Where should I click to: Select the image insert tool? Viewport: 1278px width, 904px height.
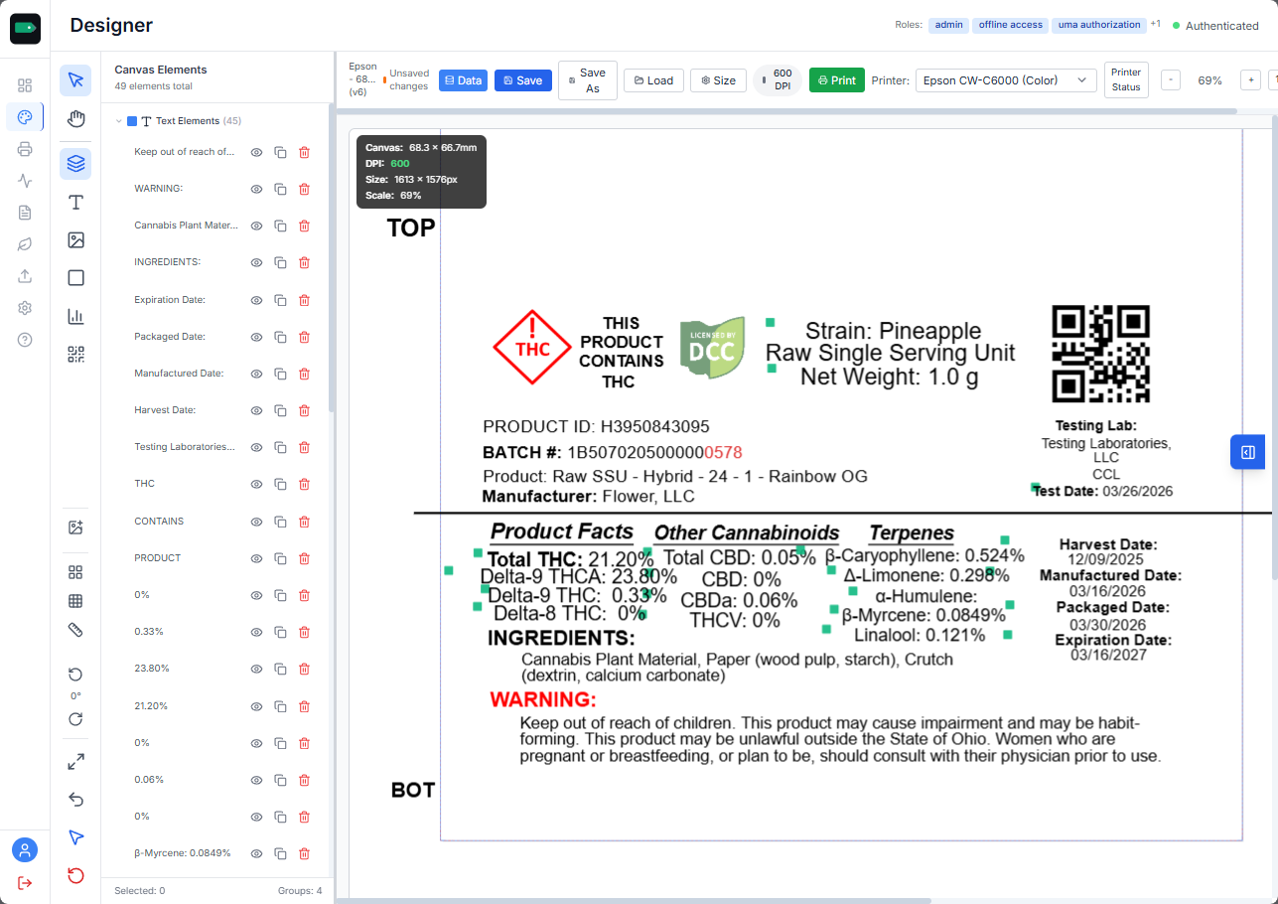point(75,240)
